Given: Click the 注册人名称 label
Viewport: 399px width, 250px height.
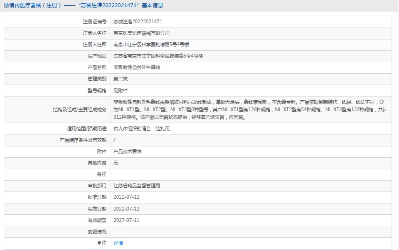Looking at the screenshot, I should [95, 33].
